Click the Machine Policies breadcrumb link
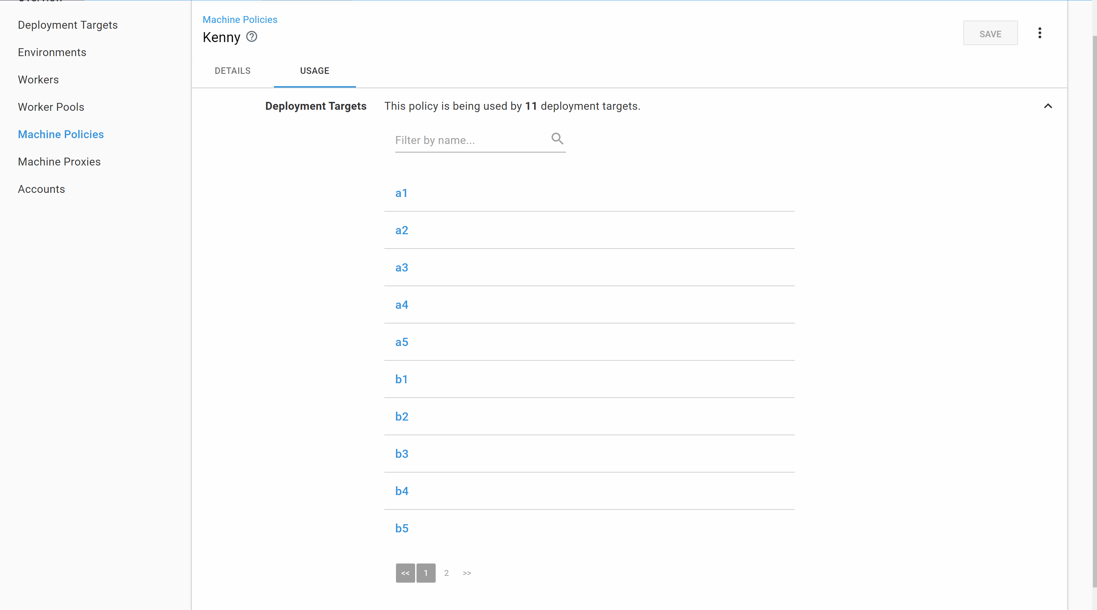The height and width of the screenshot is (610, 1097). (240, 19)
